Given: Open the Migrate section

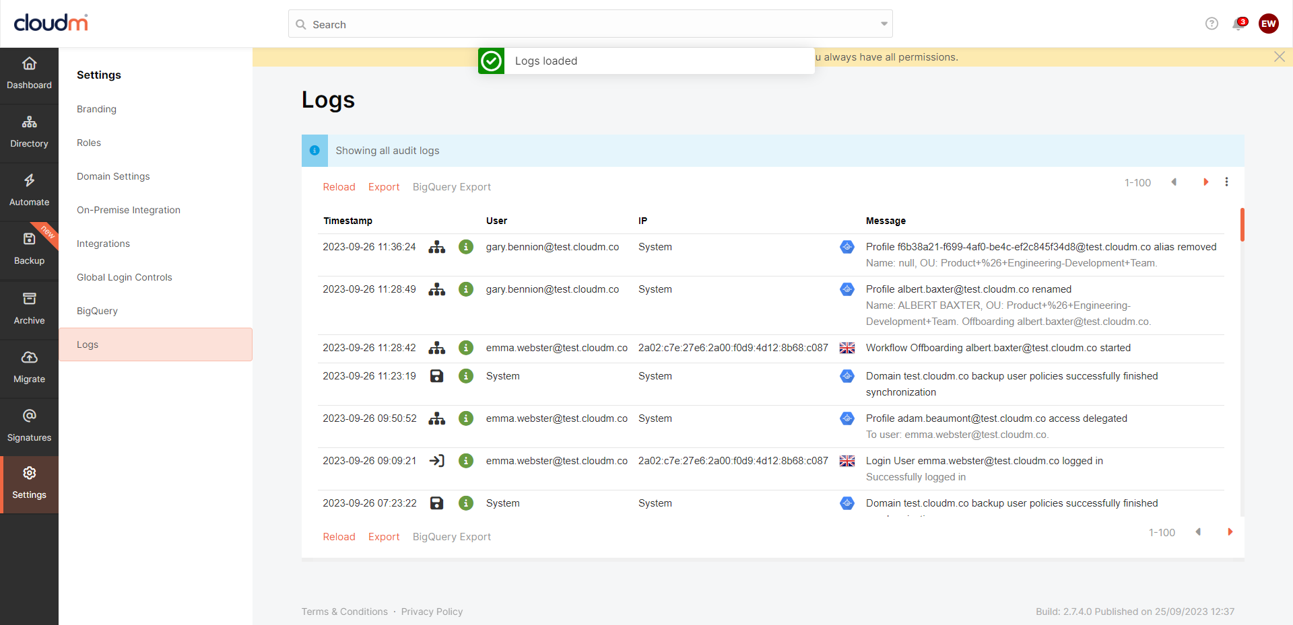Looking at the screenshot, I should (x=29, y=368).
